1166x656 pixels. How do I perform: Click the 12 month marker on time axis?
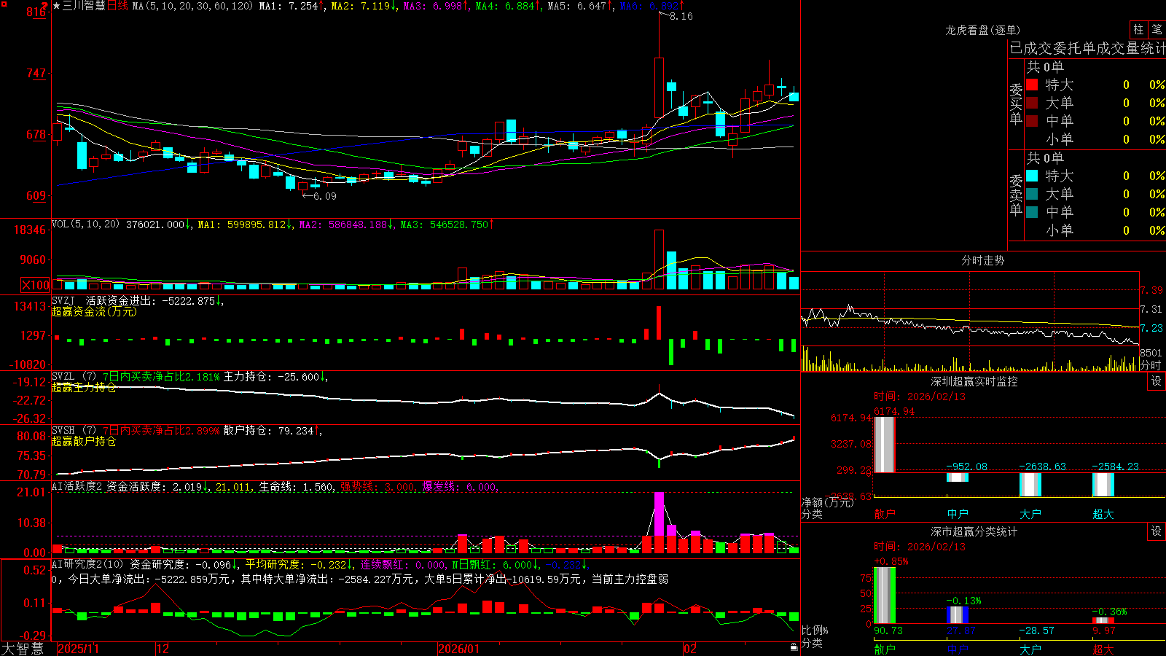pos(163,649)
